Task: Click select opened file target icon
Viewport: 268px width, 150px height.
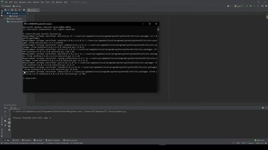Action: (x=12, y=10)
